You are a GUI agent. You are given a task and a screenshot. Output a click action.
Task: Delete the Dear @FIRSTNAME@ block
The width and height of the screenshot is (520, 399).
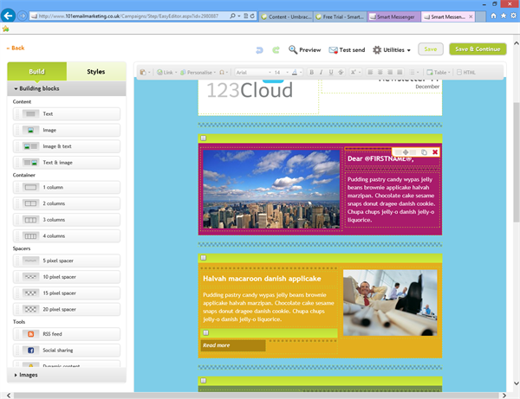click(435, 152)
